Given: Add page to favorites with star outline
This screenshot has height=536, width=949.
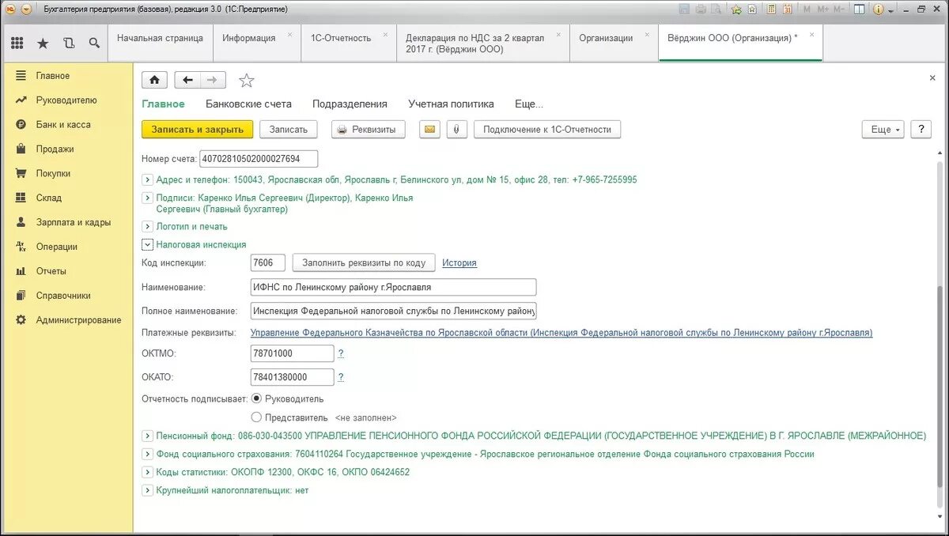Looking at the screenshot, I should click(247, 80).
